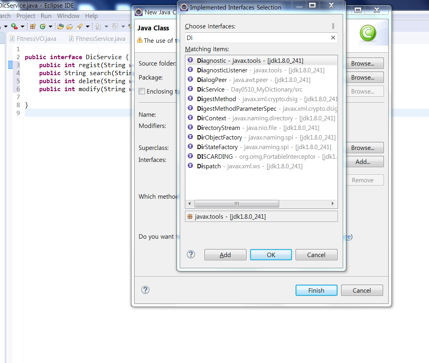Open the Next Annotation dropdown arrow
Image resolution: width=429 pixels, height=363 pixels.
tap(106, 26)
